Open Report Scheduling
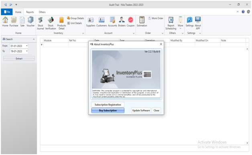The height and width of the screenshot is (155, 252). [171, 23]
